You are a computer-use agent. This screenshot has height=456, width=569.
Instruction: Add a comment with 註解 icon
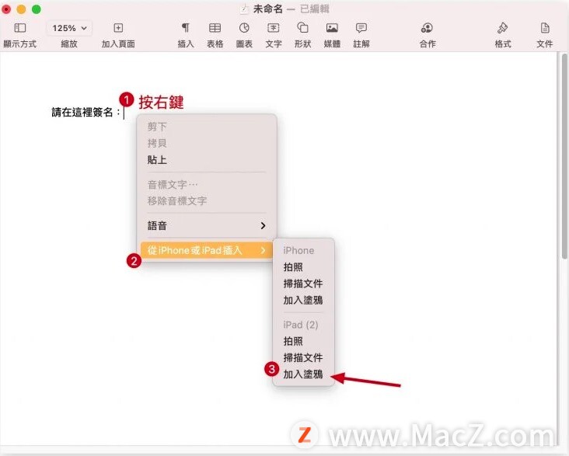tap(361, 28)
